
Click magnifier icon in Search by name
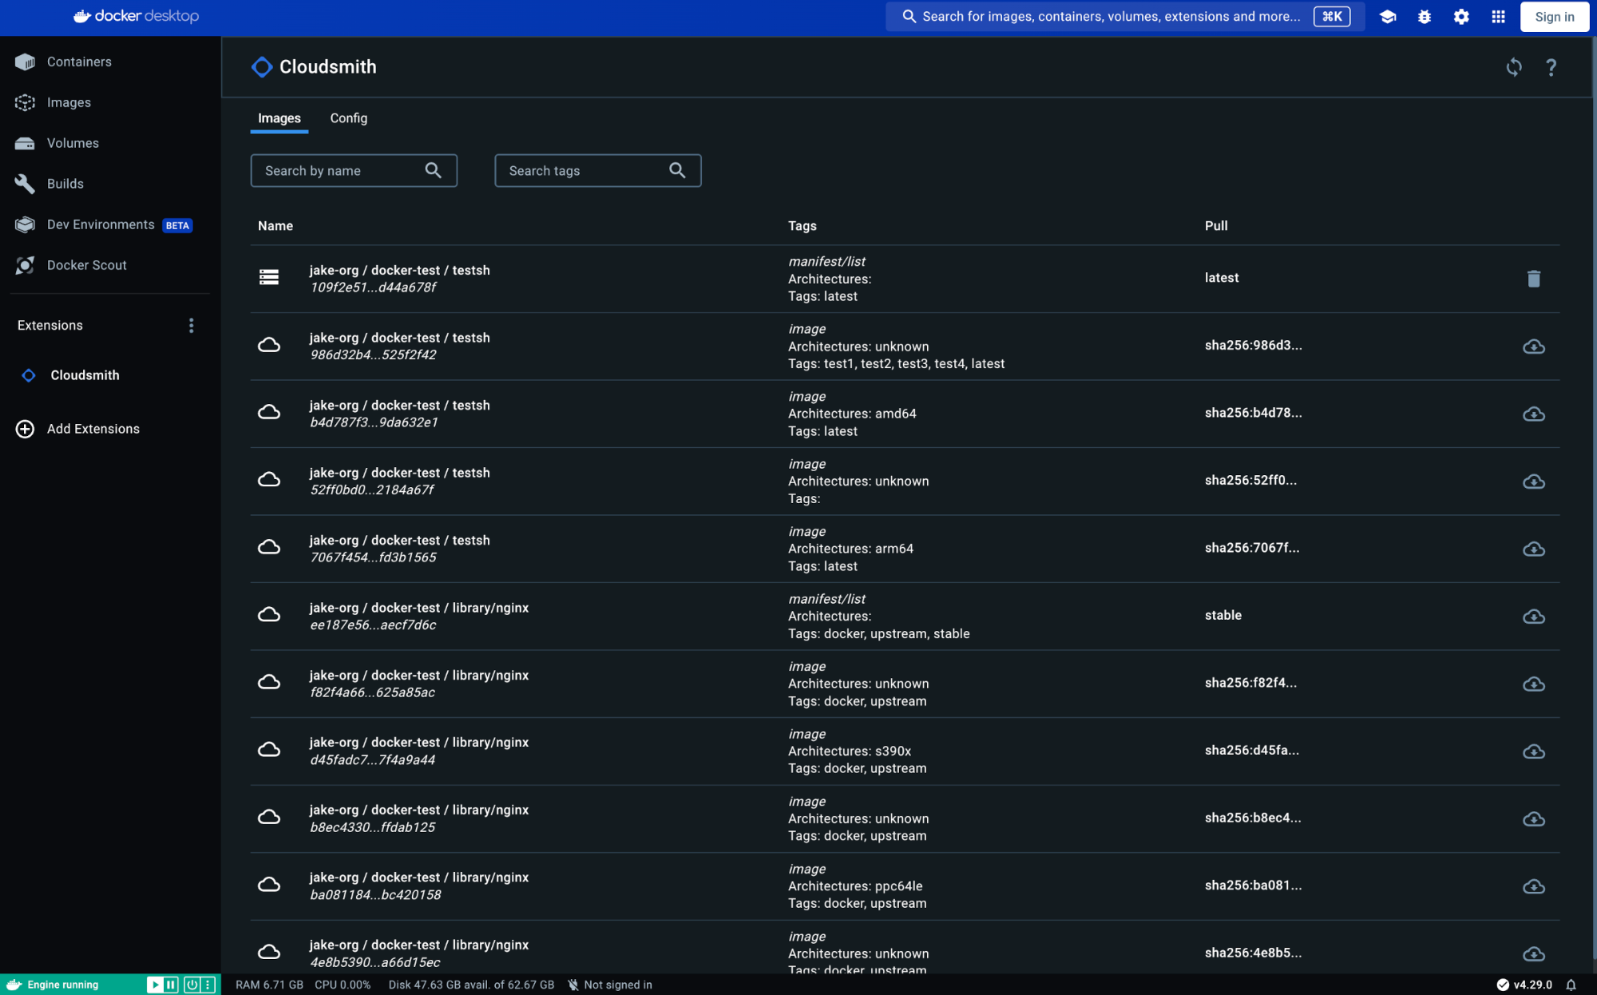coord(433,170)
